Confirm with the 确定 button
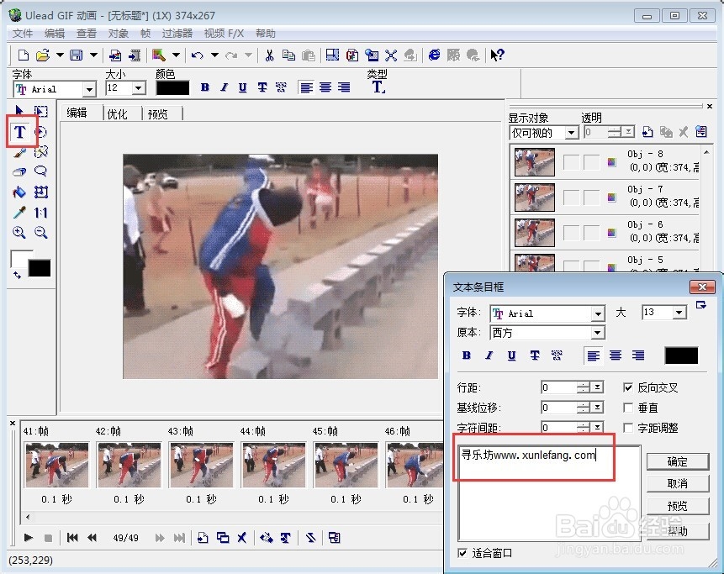Viewport: 724px width, 574px height. (x=678, y=462)
